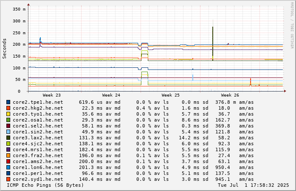The width and height of the screenshot is (296, 191).
Task: Click the core1.per1.he.net legend label
Action: pos(38,173)
